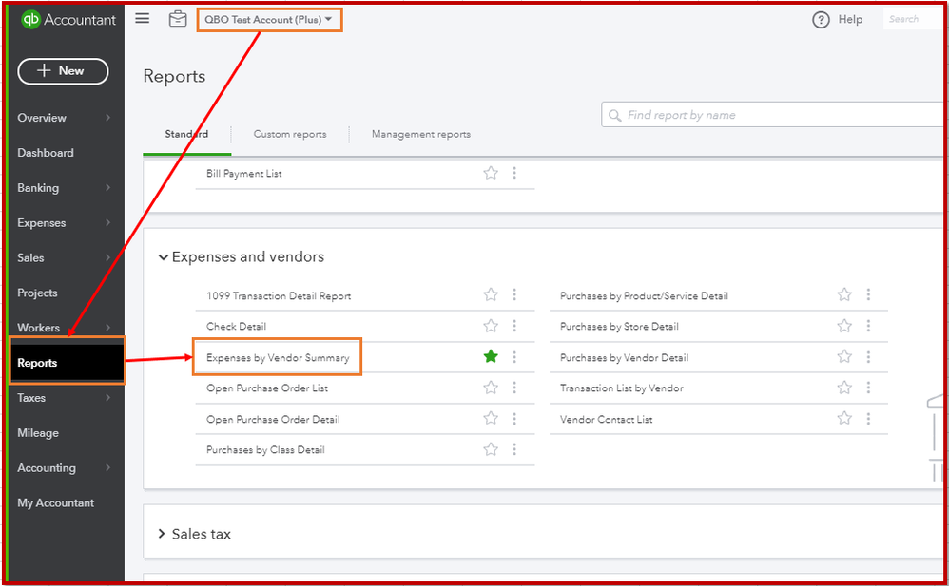Switch to the Management reports tab
Viewport: 949px width, 586px height.
[x=421, y=134]
